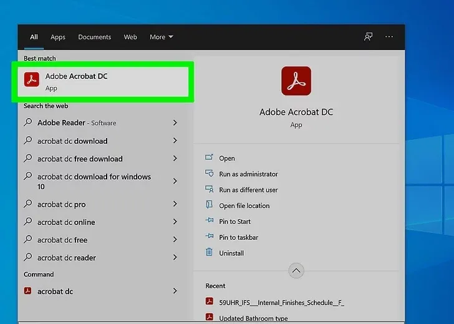Viewport: 454px width, 324px height.
Task: Expand the acrobat dc free arrow
Action: [175, 239]
